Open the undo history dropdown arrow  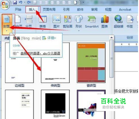25,3
